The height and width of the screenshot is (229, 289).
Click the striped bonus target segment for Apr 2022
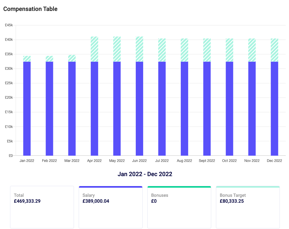click(94, 49)
